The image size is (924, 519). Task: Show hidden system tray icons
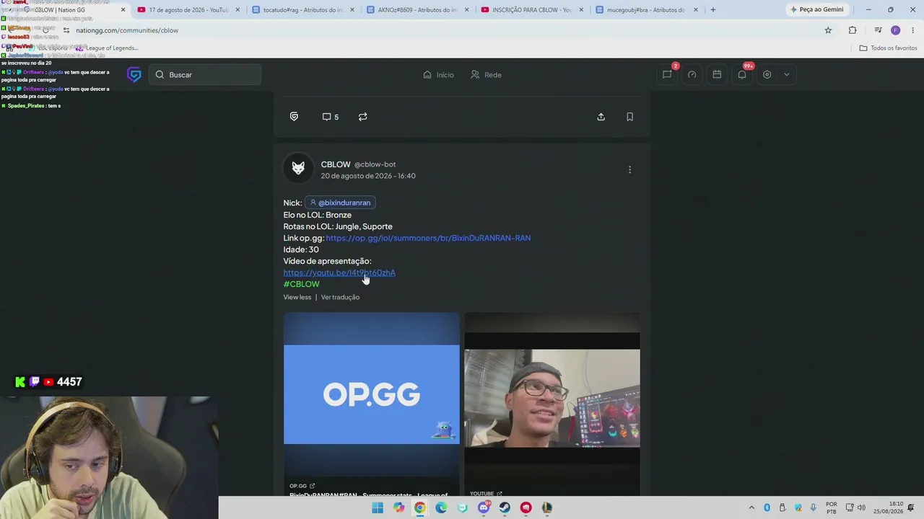(x=751, y=507)
